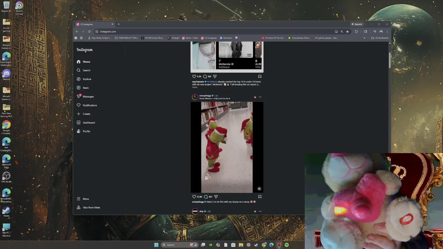
Task: Open the Ubisoft Connect desktop shortcut
Action: [19, 8]
